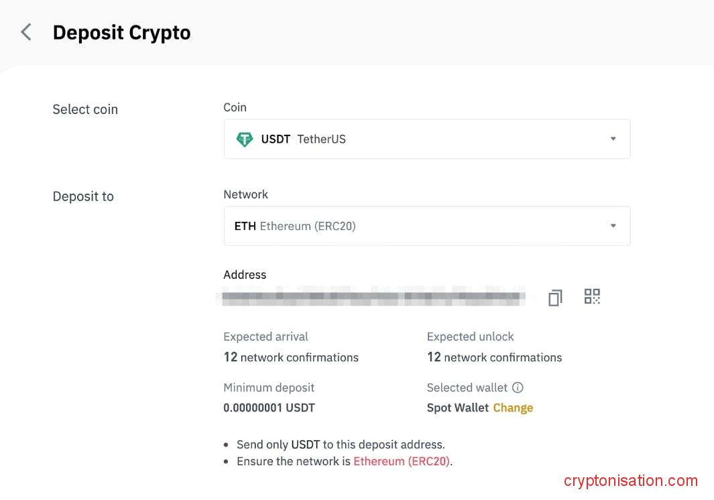Screen dimensions: 714x500
Task: Click the Change wallet link
Action: click(513, 408)
